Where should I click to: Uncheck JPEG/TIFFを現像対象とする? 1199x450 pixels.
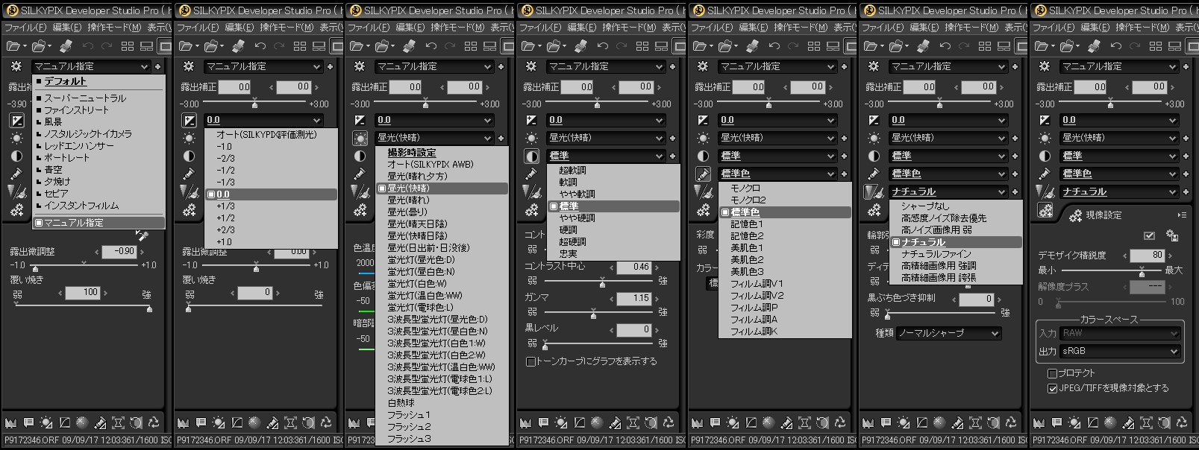(1052, 388)
